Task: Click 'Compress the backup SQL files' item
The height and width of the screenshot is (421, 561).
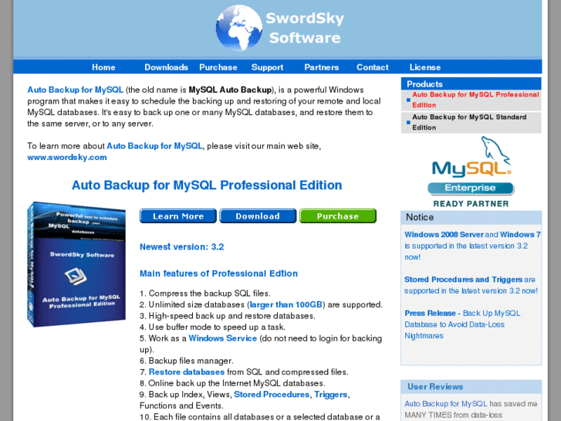Action: 205,294
